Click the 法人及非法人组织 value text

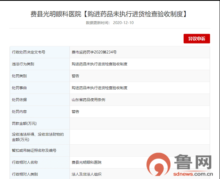pyautogui.click(x=86, y=174)
